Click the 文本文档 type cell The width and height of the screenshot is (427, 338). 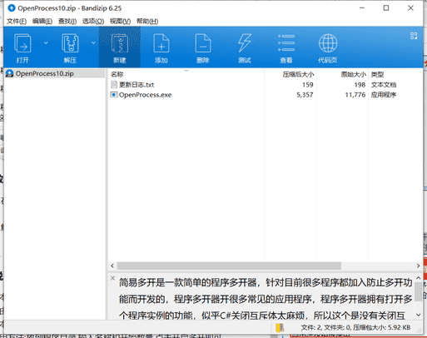click(x=384, y=85)
